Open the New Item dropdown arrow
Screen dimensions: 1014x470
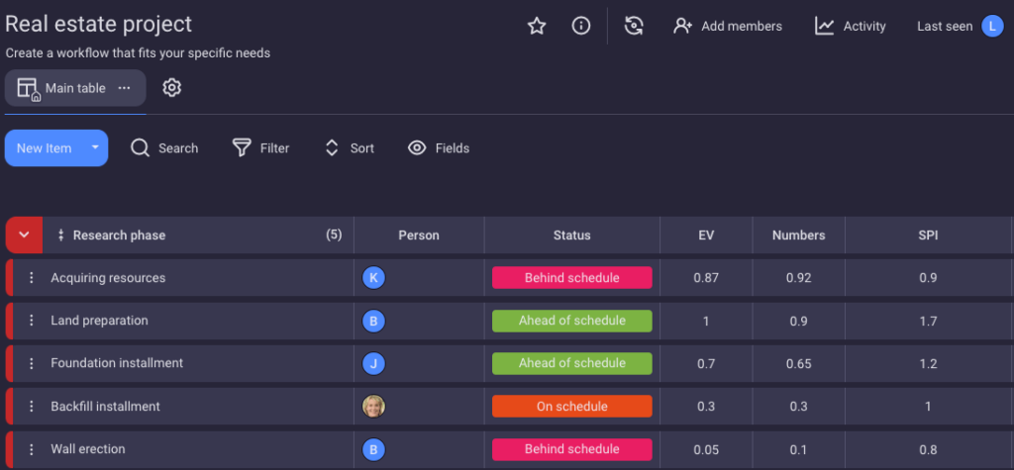pyautogui.click(x=95, y=148)
